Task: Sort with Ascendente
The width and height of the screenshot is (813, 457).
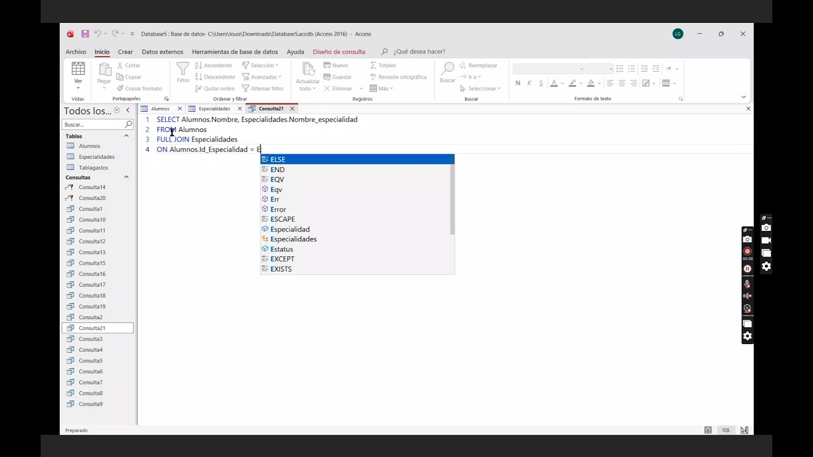Action: [x=213, y=65]
